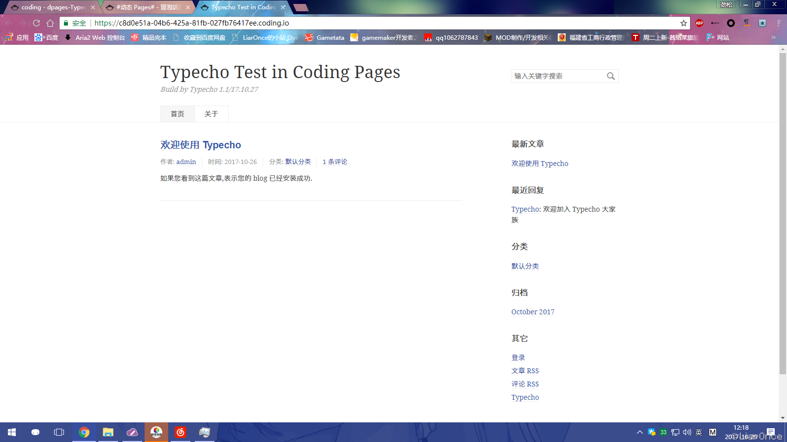
Task: Switch to the #动态 Pages# tab
Action: coord(148,7)
